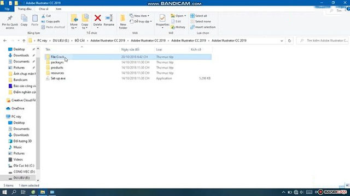This screenshot has height=196, width=350.
Task: Click the Refresh address bar button
Action: click(289, 41)
